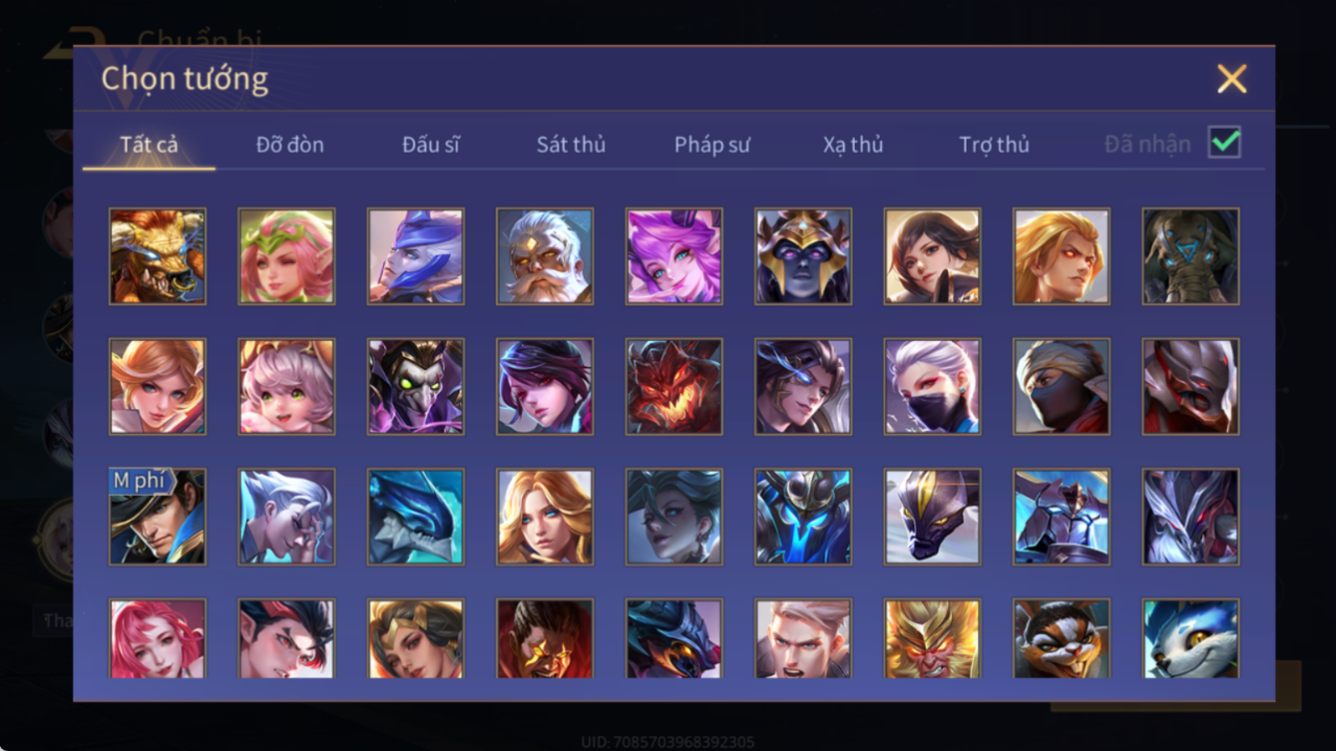Pick the purple-haired girl hero portrait
Viewport: 1336px width, 751px height.
click(x=674, y=256)
